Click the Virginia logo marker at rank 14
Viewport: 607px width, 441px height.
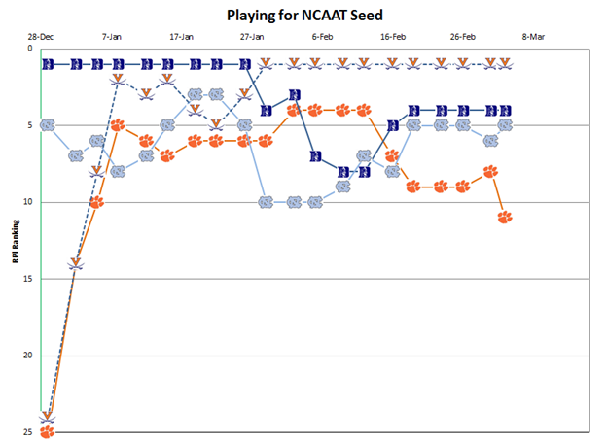tap(75, 263)
